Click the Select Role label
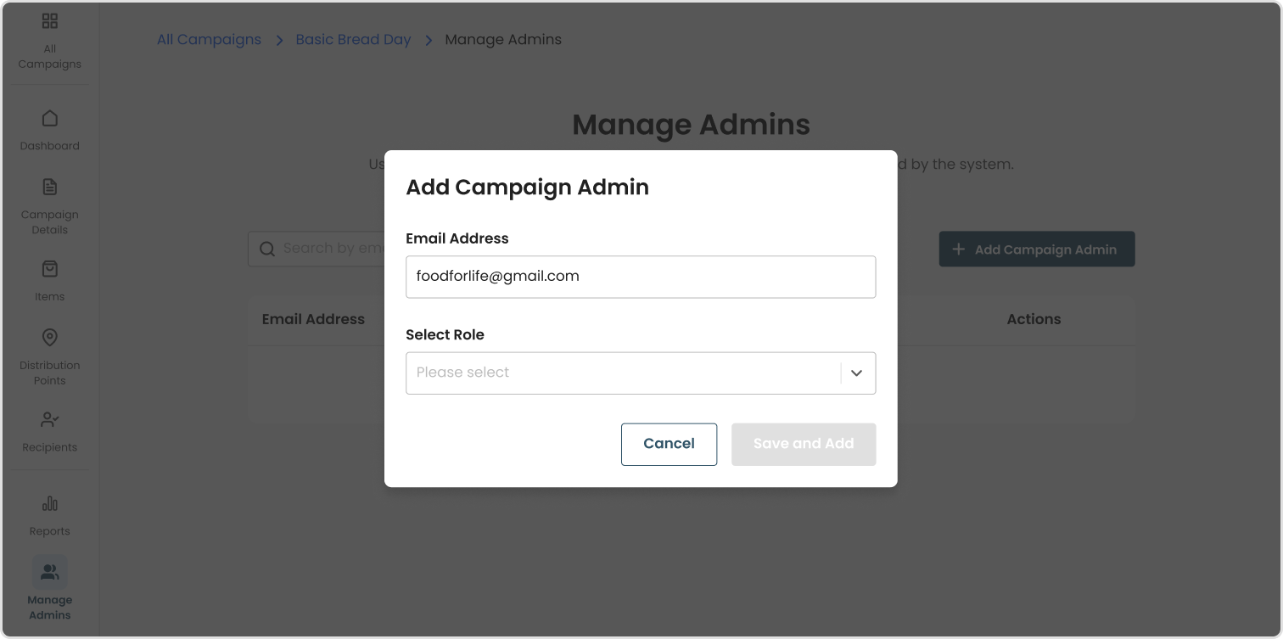 click(445, 335)
